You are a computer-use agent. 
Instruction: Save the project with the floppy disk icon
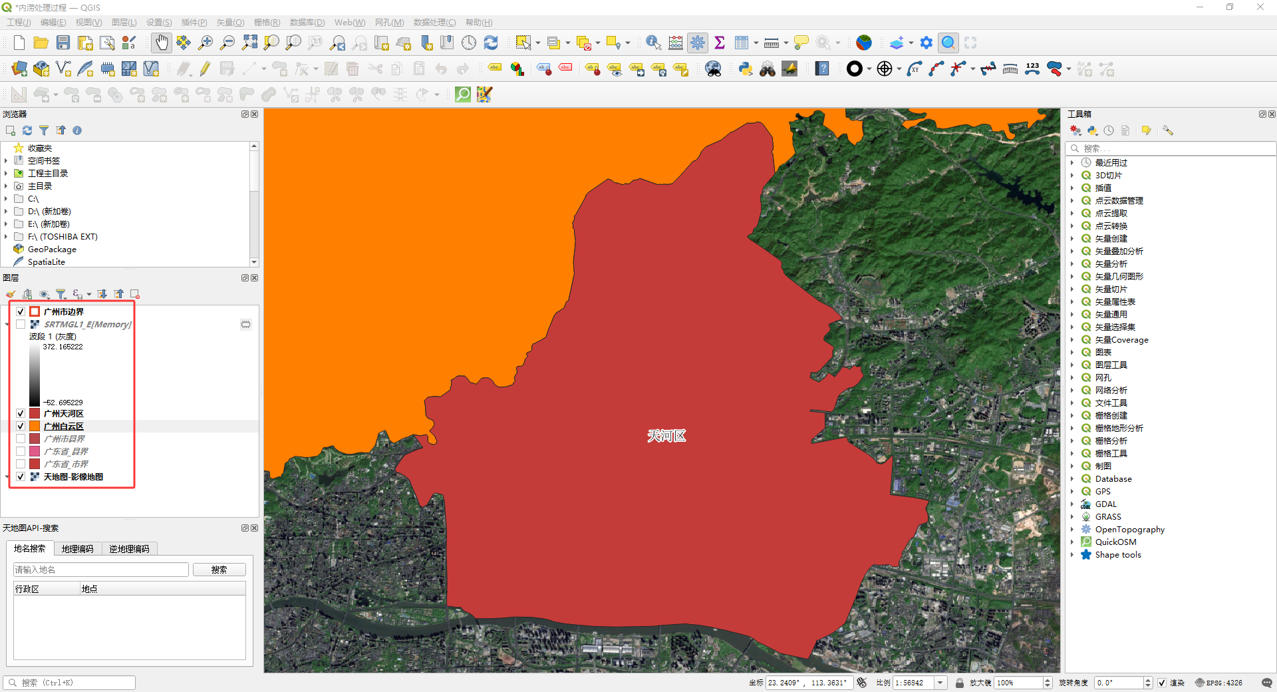tap(63, 43)
